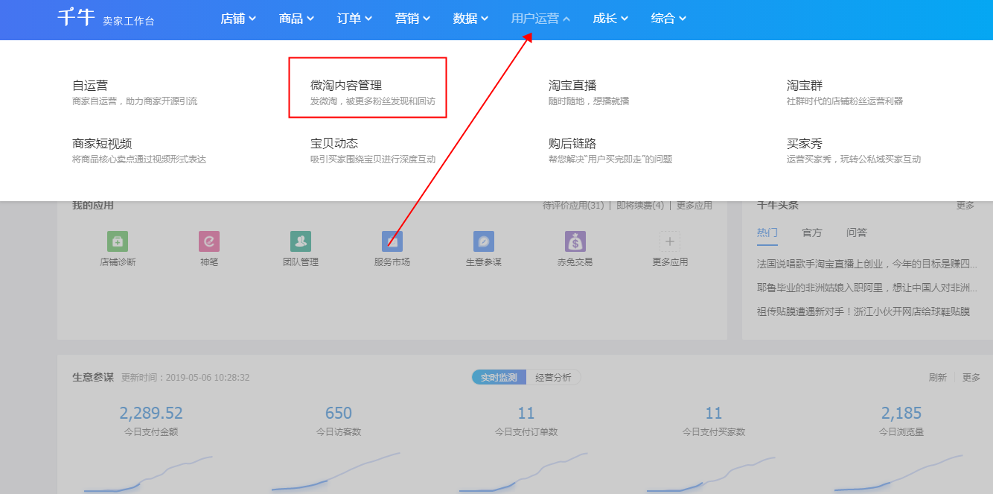
Task: Switch to the 问答 tab
Action: click(857, 232)
